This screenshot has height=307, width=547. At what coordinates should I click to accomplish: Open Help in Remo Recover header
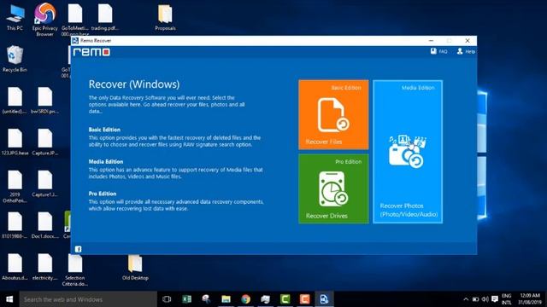tap(466, 51)
